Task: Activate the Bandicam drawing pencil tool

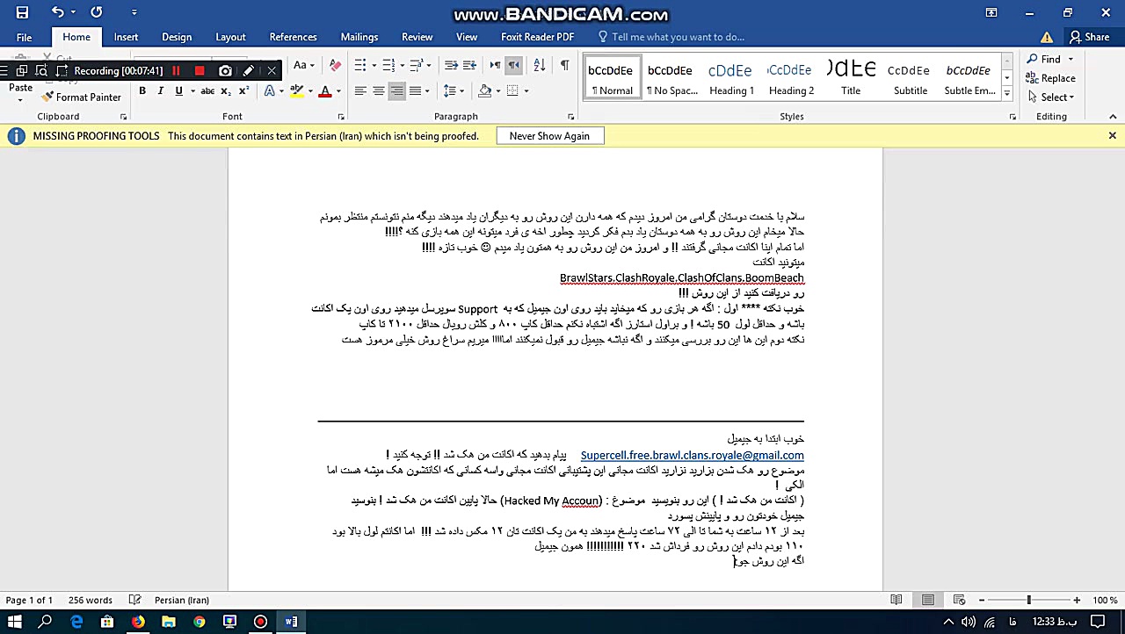Action: (x=249, y=70)
